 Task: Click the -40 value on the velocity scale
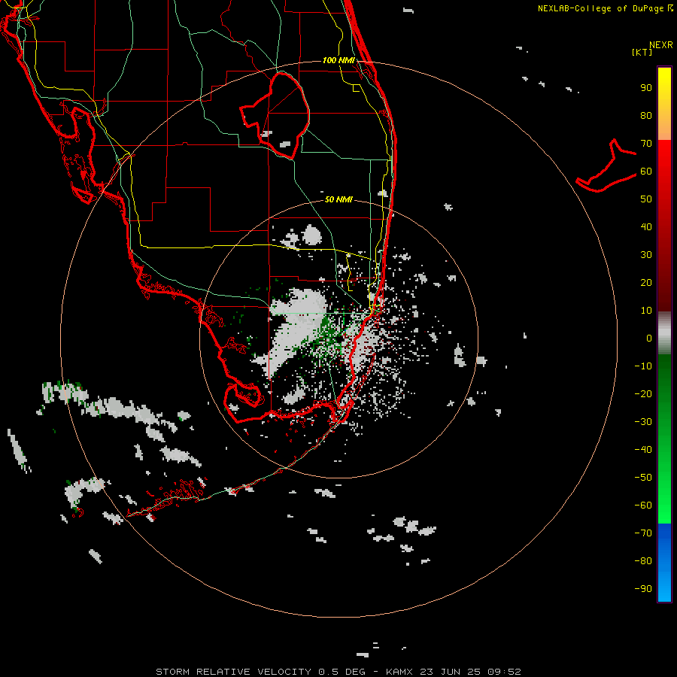pyautogui.click(x=643, y=450)
